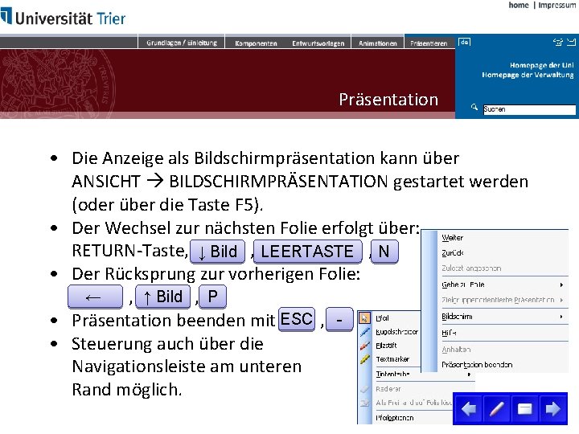Click the forward arrow in the navigation bar
This screenshot has height=434, width=579.
[x=552, y=409]
